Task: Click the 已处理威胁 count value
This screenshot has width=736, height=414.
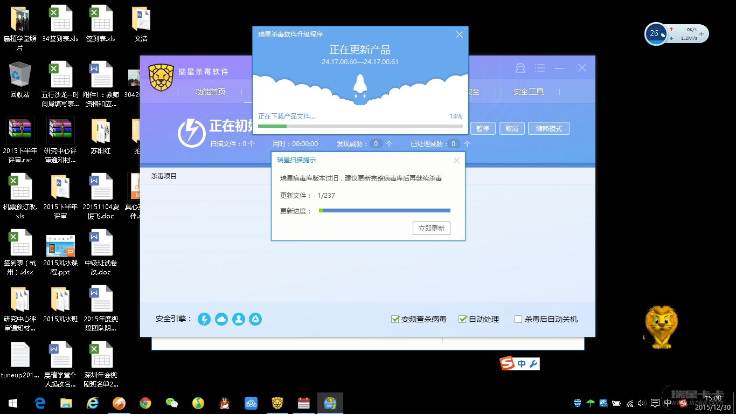Action: pos(454,144)
